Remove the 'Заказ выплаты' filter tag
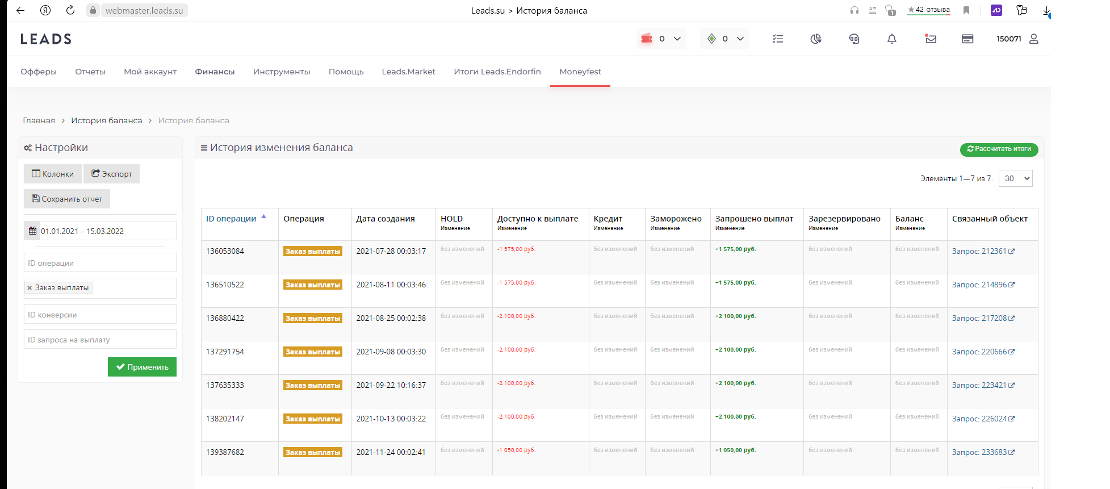The height and width of the screenshot is (489, 1110). 30,288
